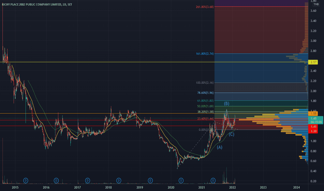Click the 2.00 price axis value

(x=313, y=91)
